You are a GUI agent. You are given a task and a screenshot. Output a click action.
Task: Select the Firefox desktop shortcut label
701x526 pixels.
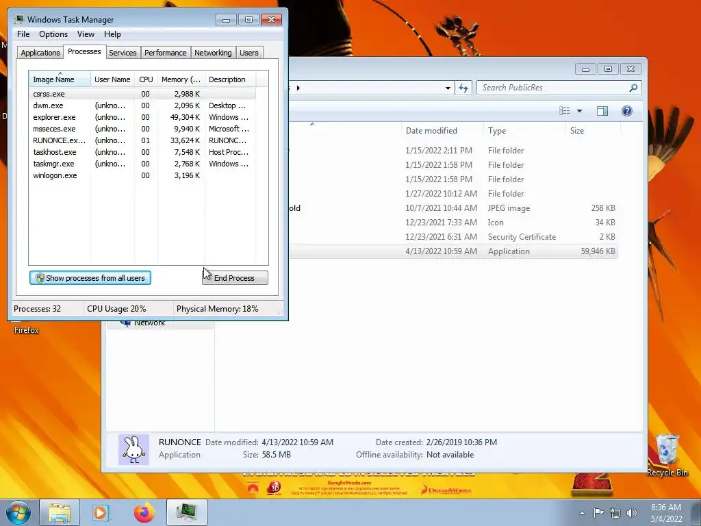point(27,330)
